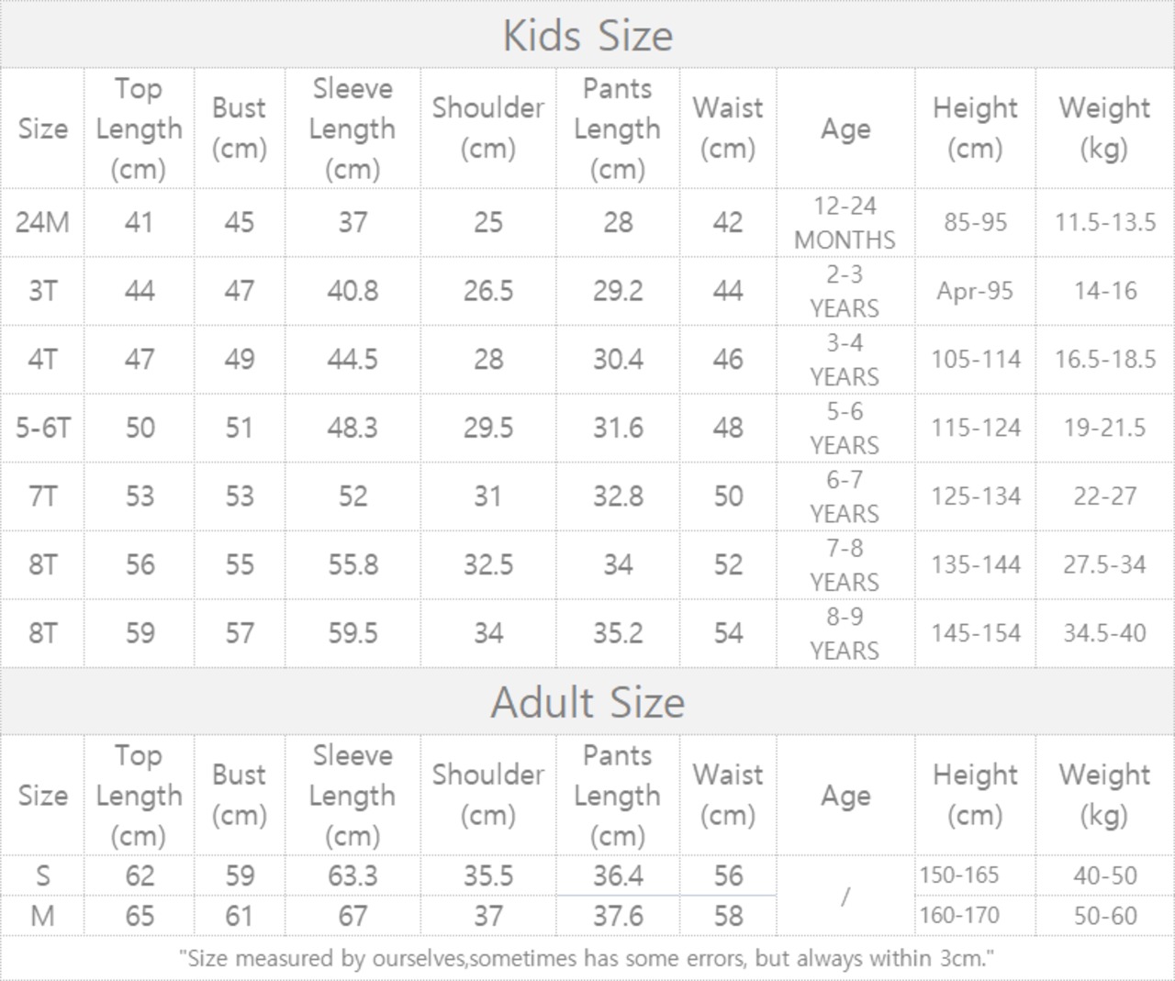
Task: Click the 5-6T size label
Action: (x=42, y=428)
